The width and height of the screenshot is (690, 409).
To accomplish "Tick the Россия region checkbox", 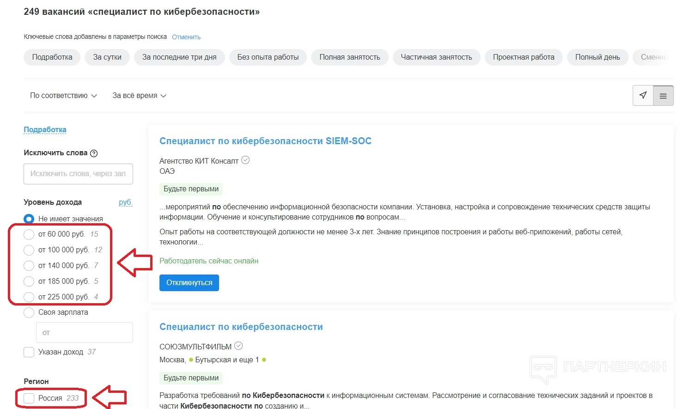I will pos(29,398).
